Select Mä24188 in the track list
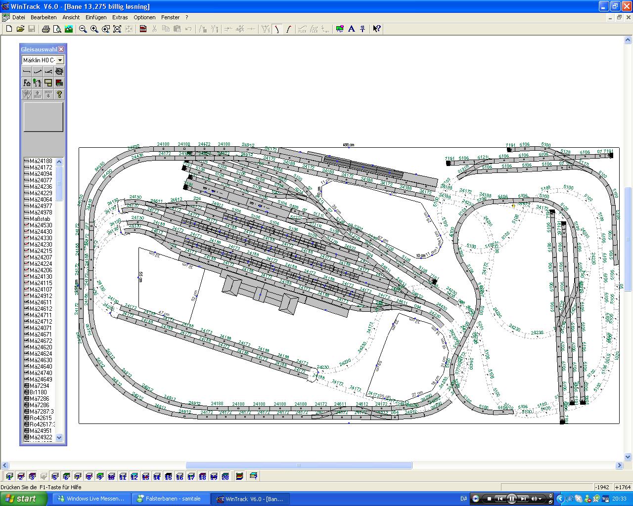 click(x=39, y=161)
